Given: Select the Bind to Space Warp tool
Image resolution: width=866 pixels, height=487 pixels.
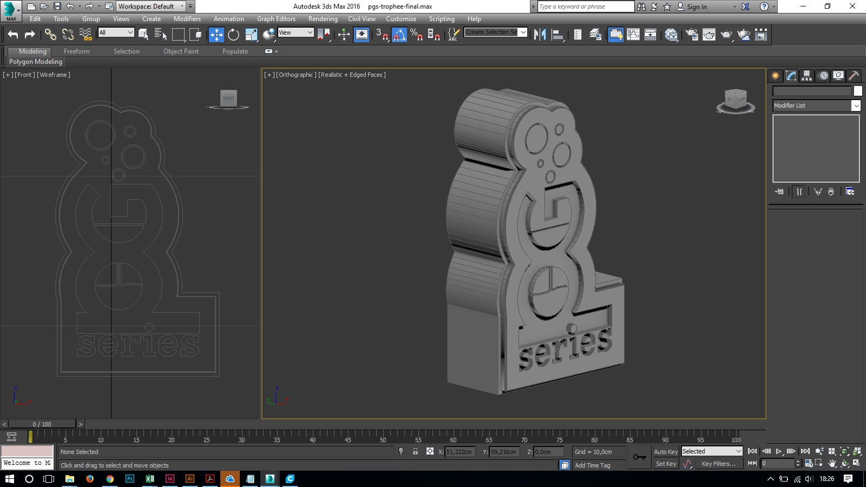Looking at the screenshot, I should 86,35.
